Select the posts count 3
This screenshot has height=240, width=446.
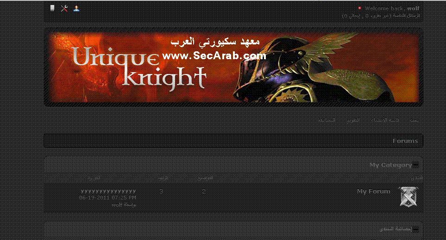161,191
